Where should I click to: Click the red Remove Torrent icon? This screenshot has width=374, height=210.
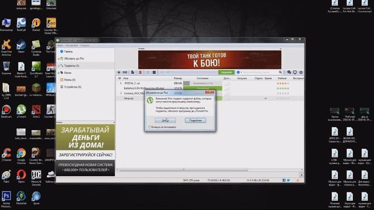(x=140, y=72)
